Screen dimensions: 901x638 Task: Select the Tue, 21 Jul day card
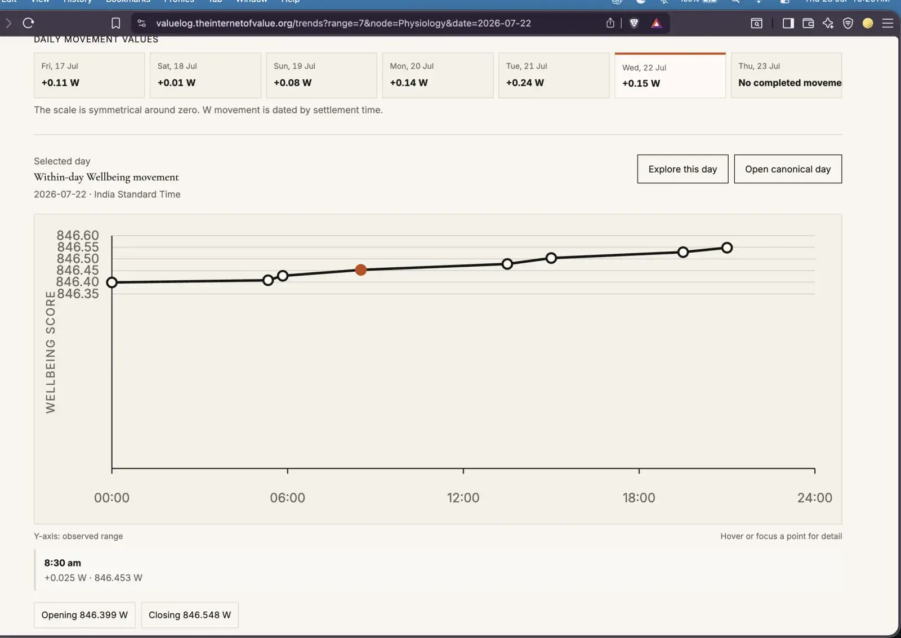pyautogui.click(x=554, y=75)
